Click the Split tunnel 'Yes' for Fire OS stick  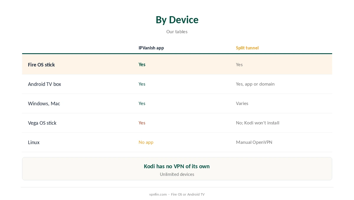click(239, 64)
